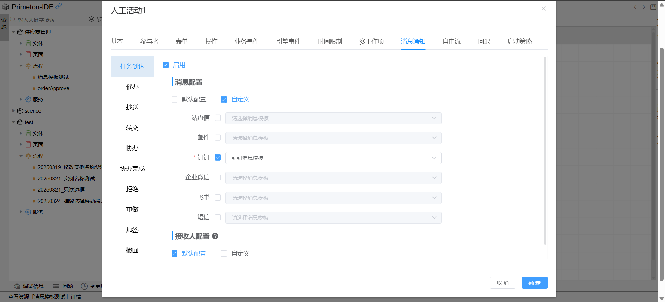
Task: Open the 调试信息 debug icon
Action: [x=17, y=286]
